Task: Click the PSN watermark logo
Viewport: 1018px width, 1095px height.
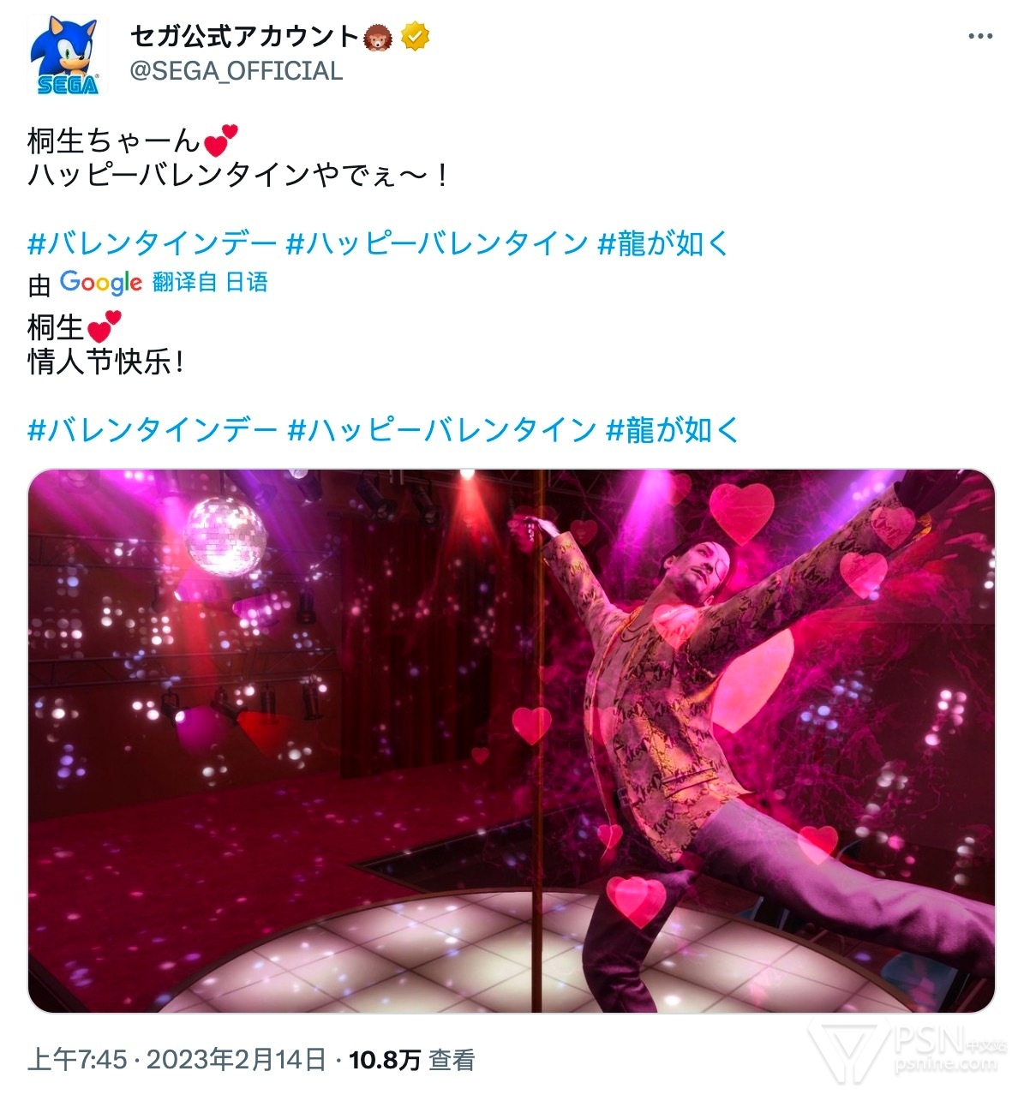Action: pos(912,1050)
